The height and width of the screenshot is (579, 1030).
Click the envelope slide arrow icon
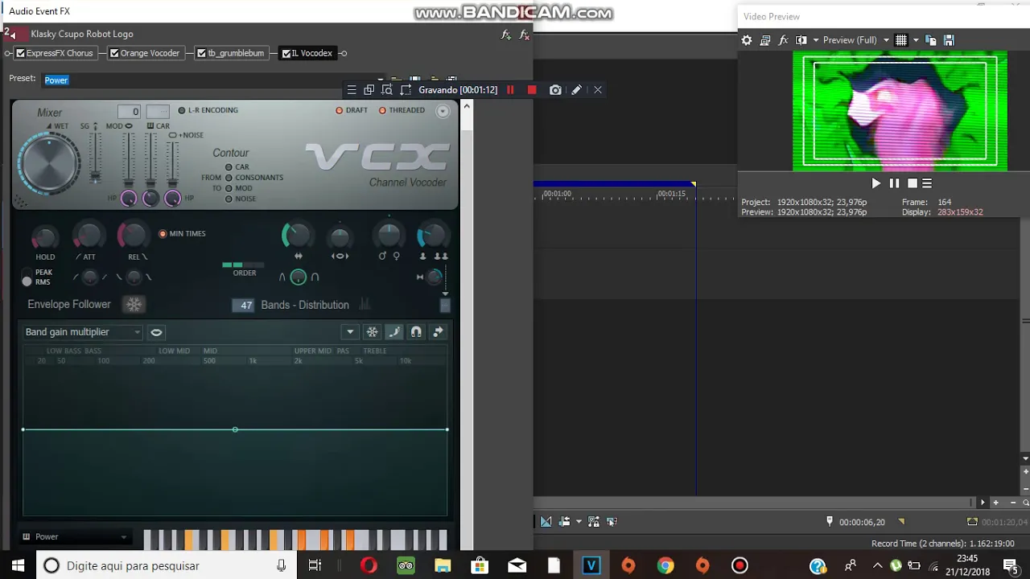click(438, 332)
